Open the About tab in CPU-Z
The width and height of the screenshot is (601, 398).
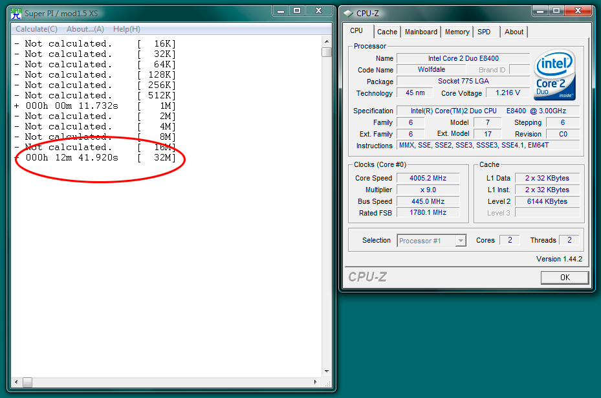coord(514,32)
